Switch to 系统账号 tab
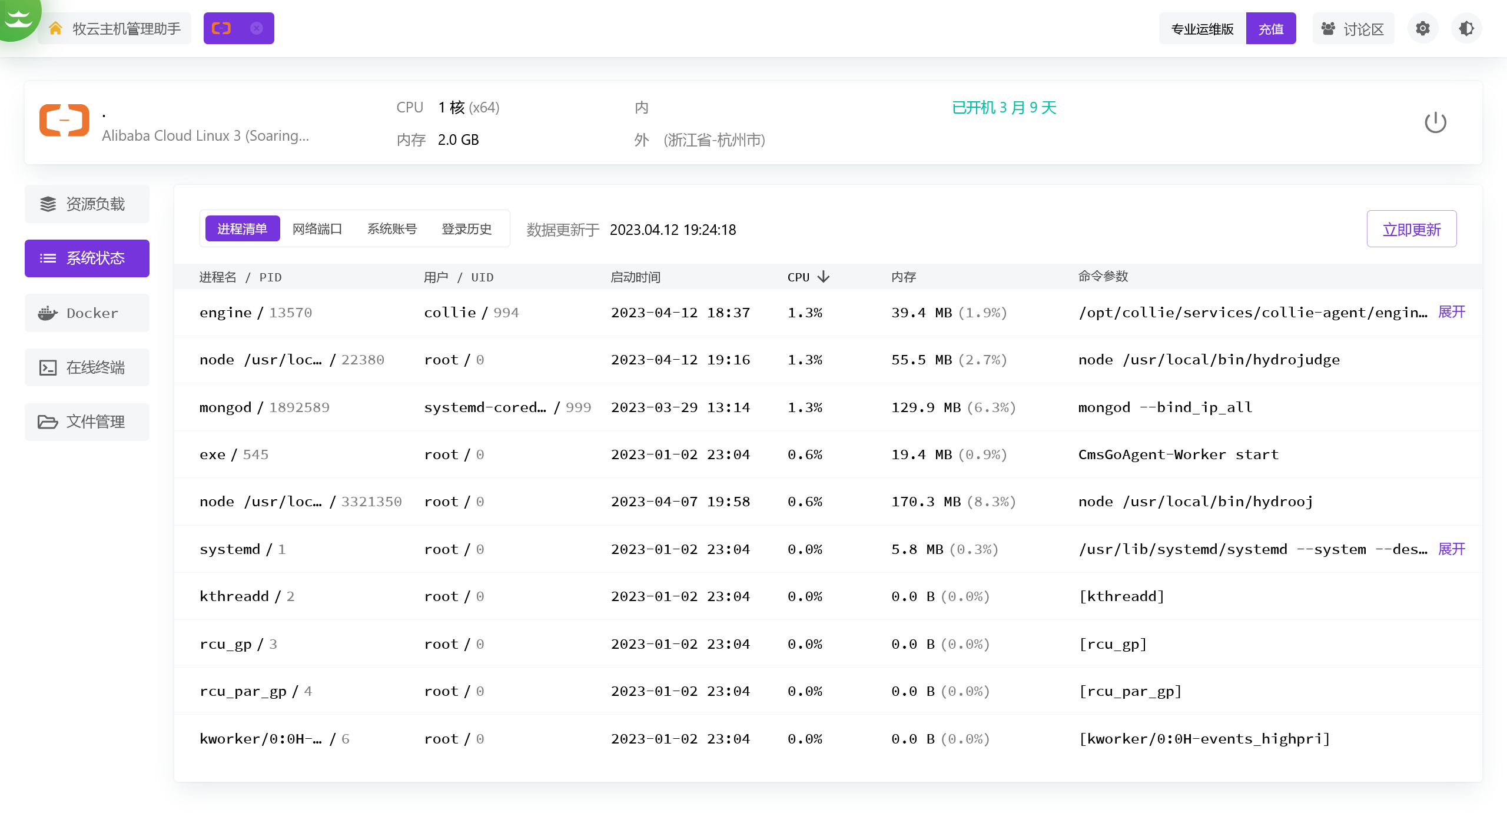1507x813 pixels. (392, 229)
